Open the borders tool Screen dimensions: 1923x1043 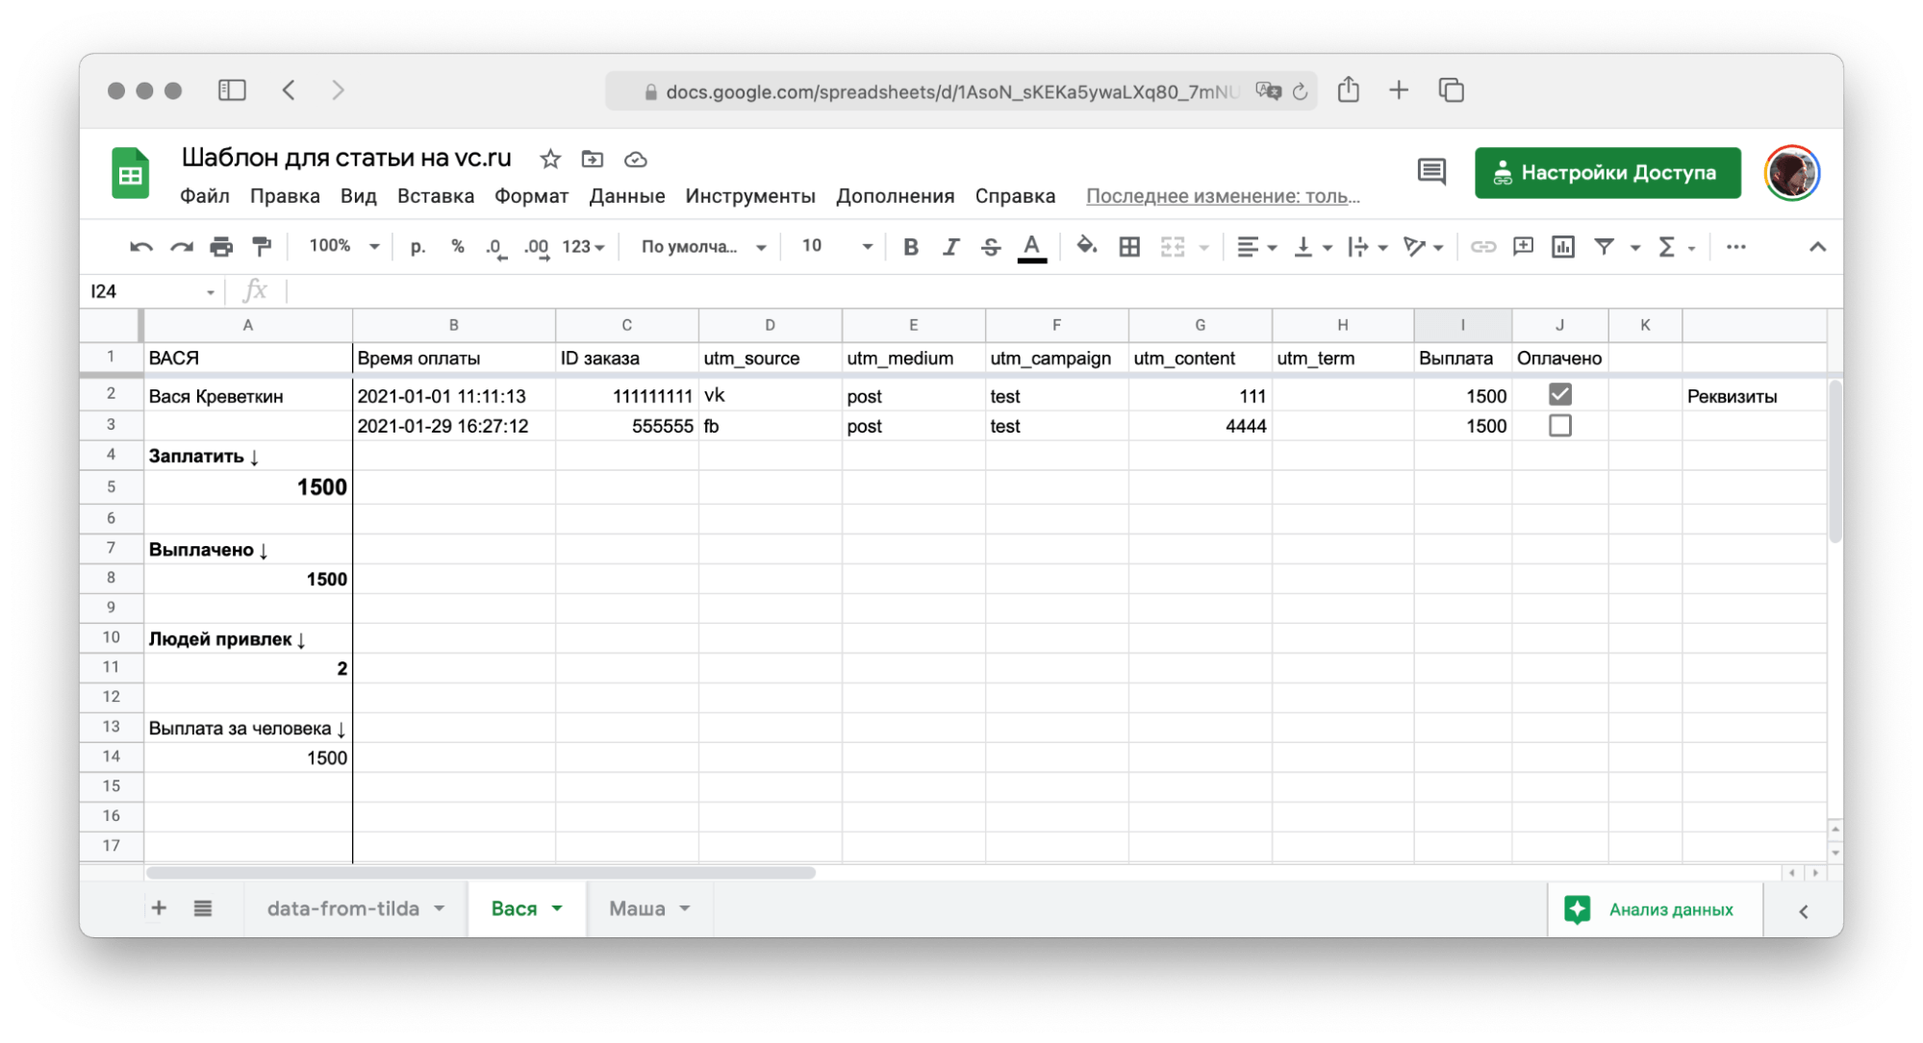[x=1129, y=247]
